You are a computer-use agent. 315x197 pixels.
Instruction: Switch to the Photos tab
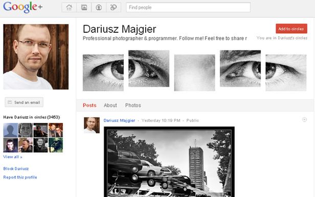pyautogui.click(x=133, y=105)
